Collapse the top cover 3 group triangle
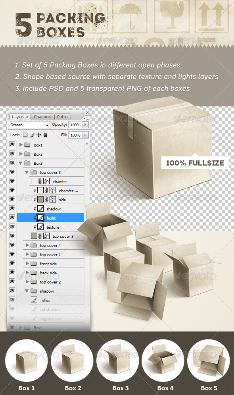The height and width of the screenshot is (395, 234). [x=27, y=173]
